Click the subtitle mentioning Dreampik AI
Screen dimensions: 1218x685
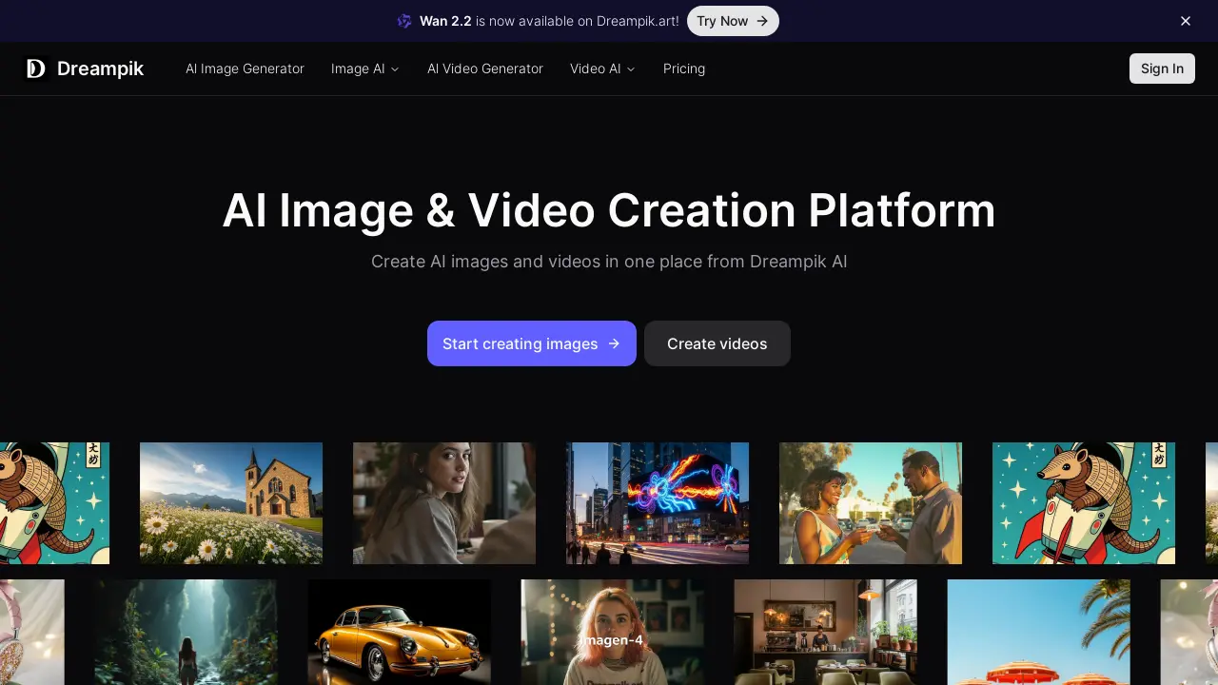click(x=609, y=262)
